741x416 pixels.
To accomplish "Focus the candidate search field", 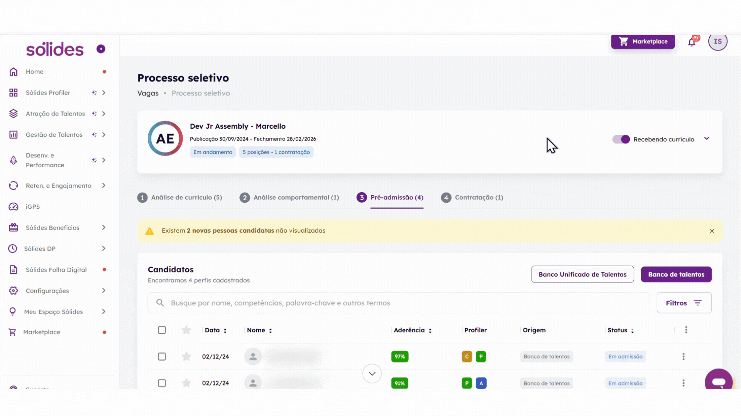I will coord(399,303).
